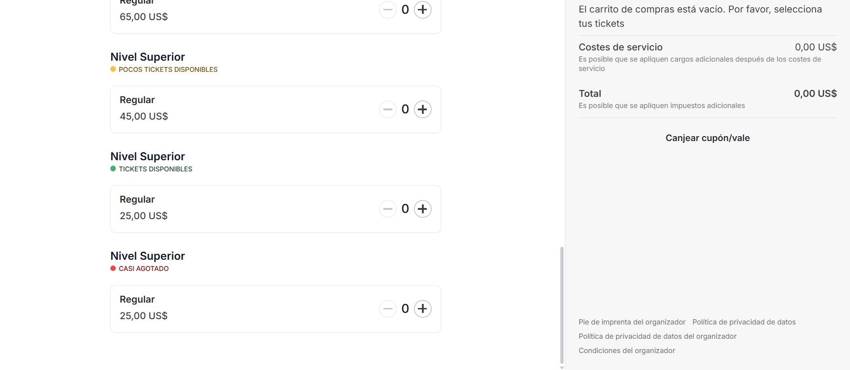This screenshot has width=850, height=370.
Task: Decrease quantity of the 65,00 US$ ticket
Action: 387,10
